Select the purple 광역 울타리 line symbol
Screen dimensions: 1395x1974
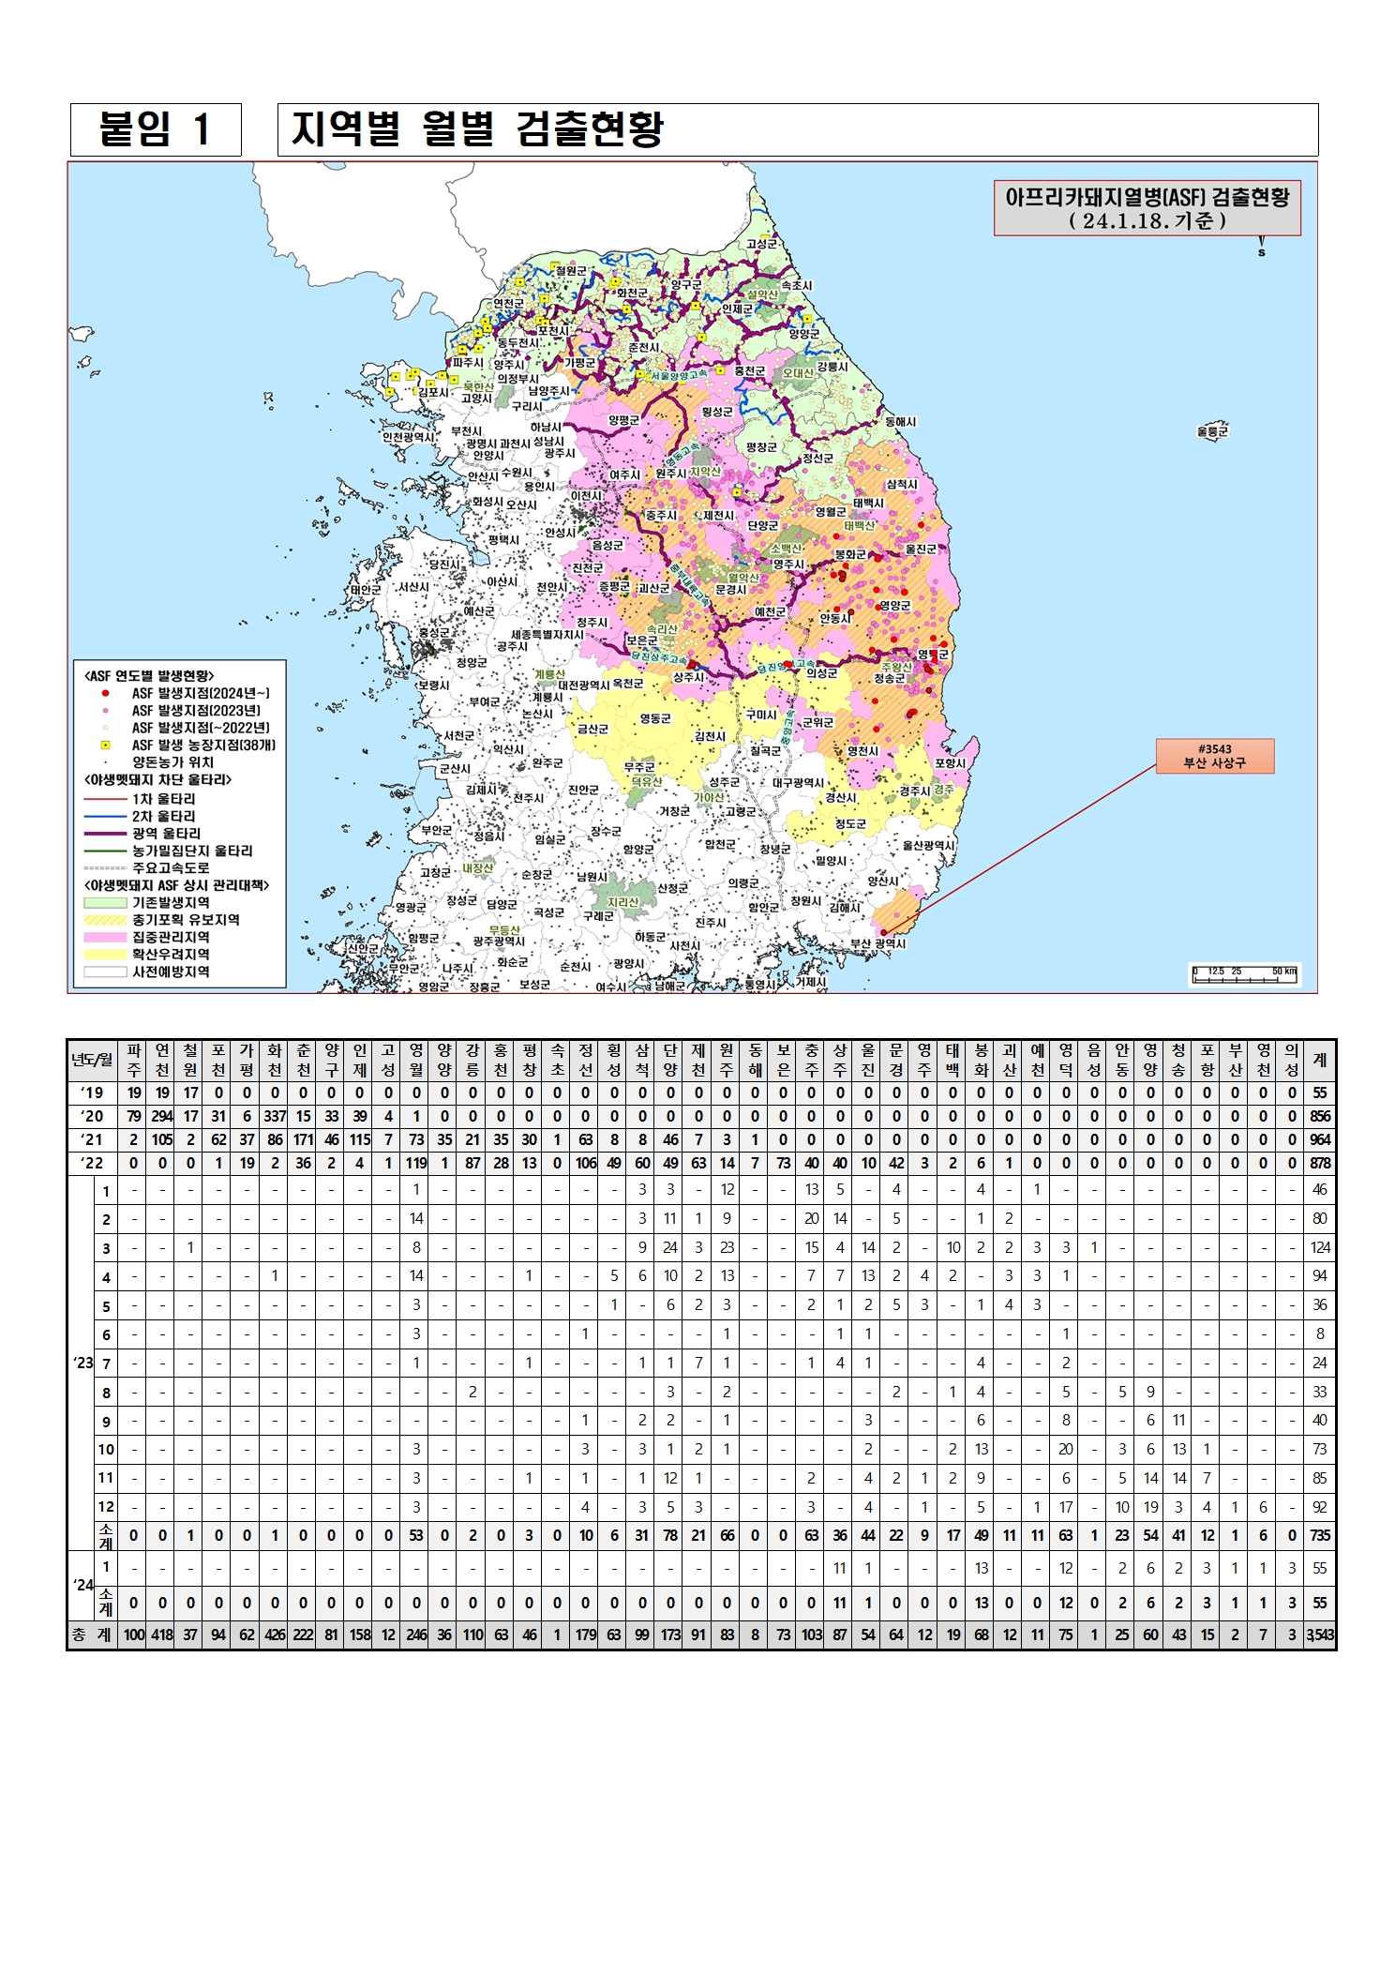105,834
